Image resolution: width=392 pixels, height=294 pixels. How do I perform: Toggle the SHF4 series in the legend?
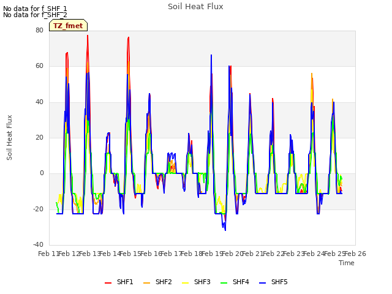tap(235, 282)
